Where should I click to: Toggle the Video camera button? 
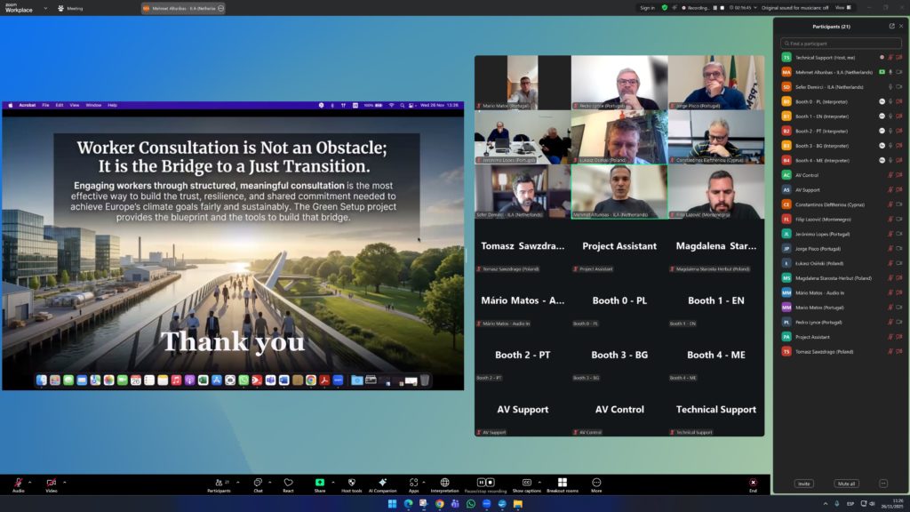tap(51, 484)
